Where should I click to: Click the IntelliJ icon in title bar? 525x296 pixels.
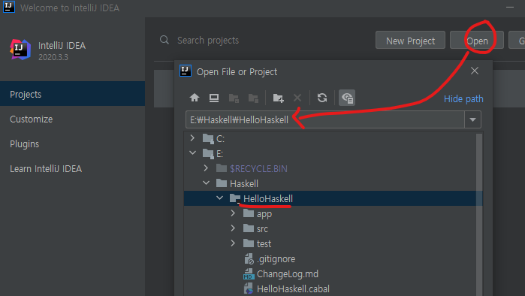[9, 7]
